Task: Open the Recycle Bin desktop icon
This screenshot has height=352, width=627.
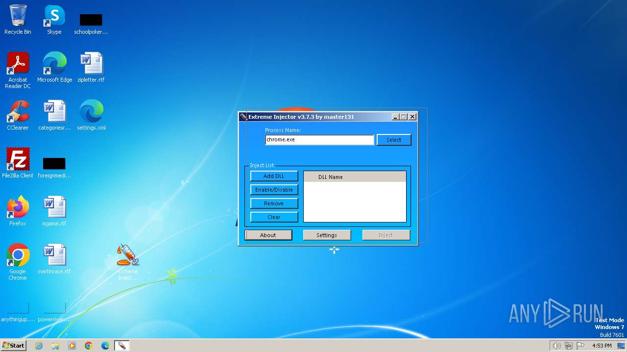Action: (18, 20)
